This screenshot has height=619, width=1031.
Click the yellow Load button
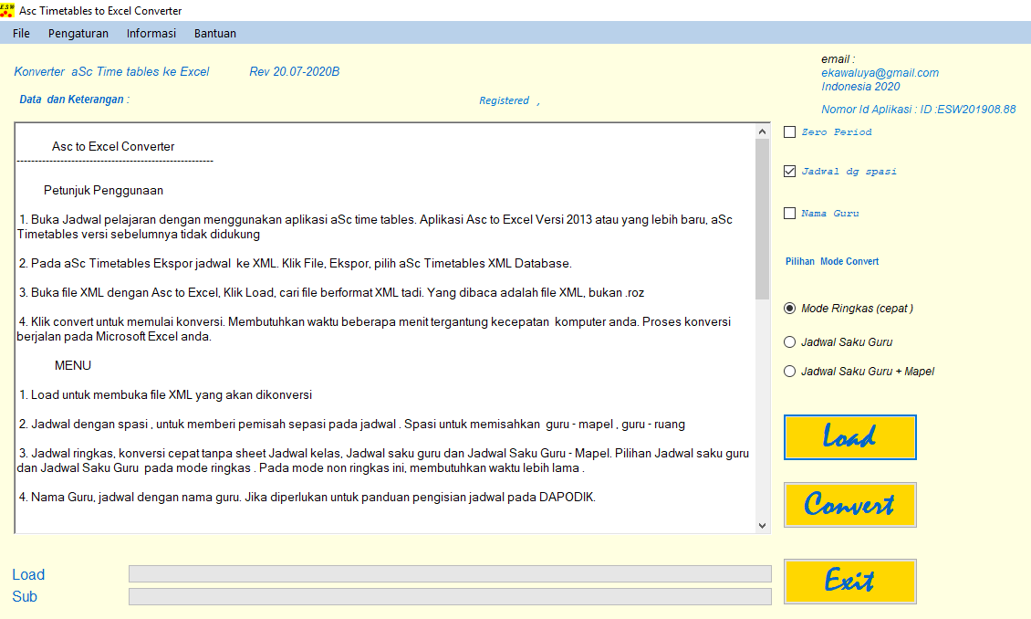tap(849, 437)
